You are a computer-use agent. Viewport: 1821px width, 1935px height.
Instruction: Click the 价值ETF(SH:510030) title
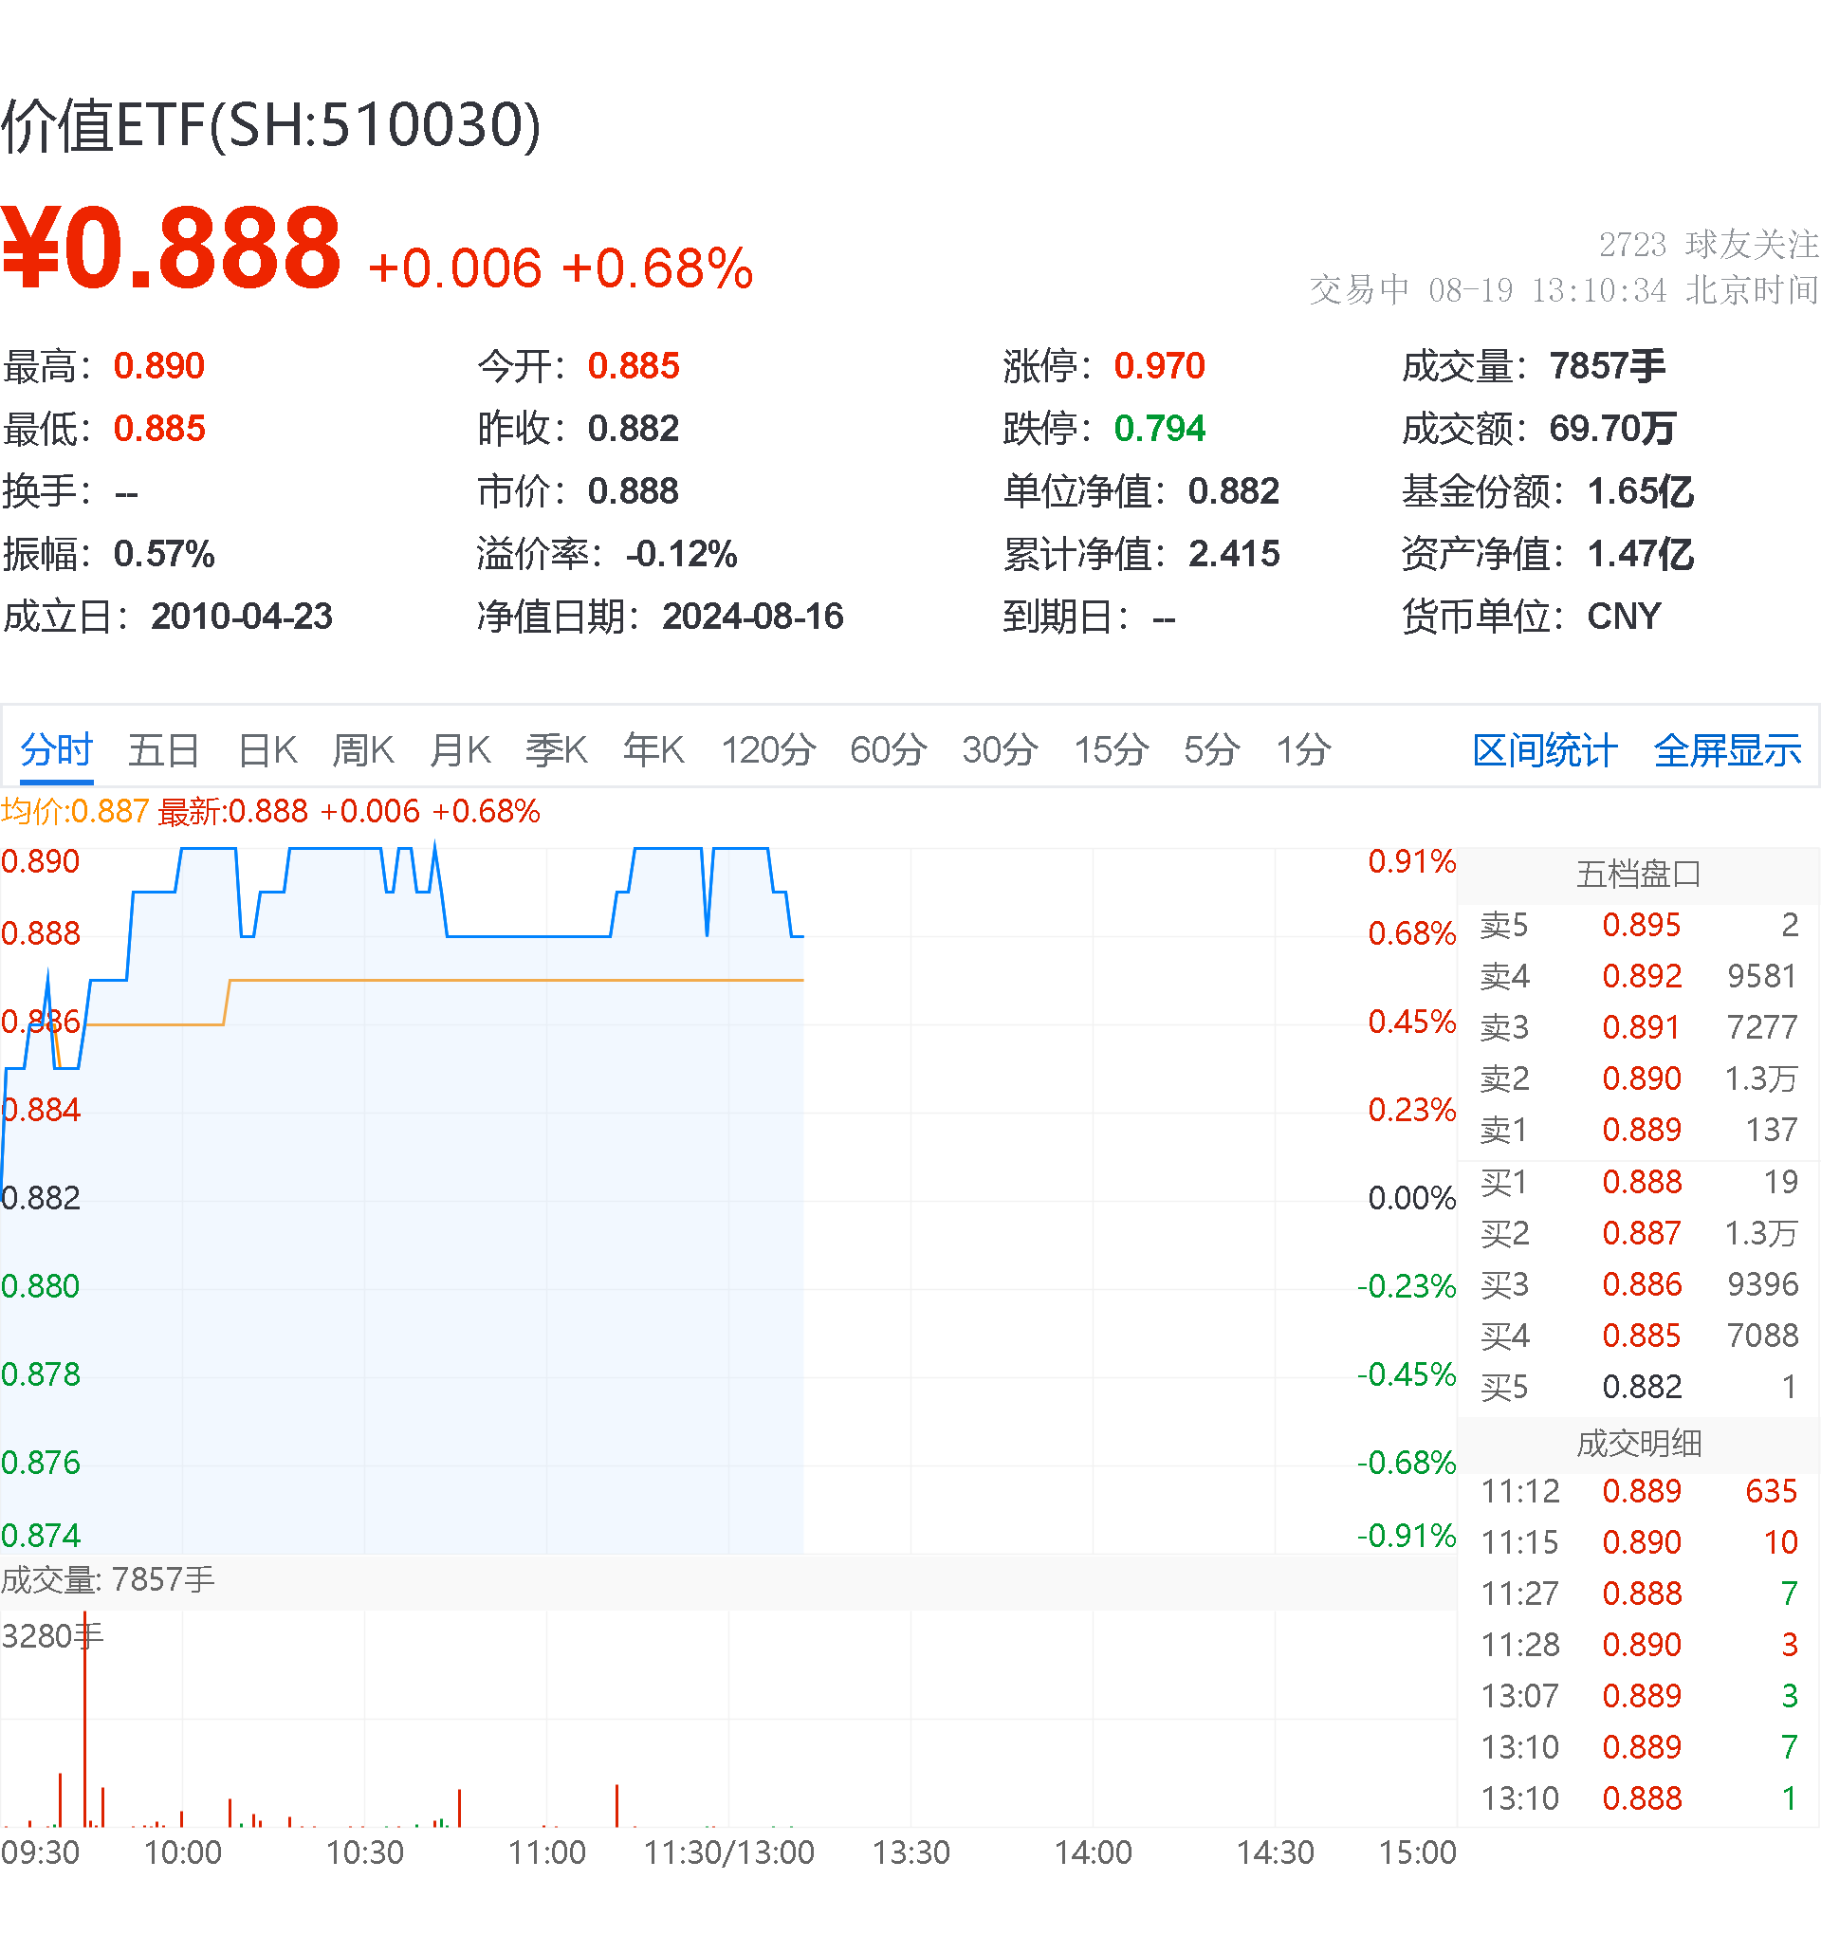click(x=270, y=125)
